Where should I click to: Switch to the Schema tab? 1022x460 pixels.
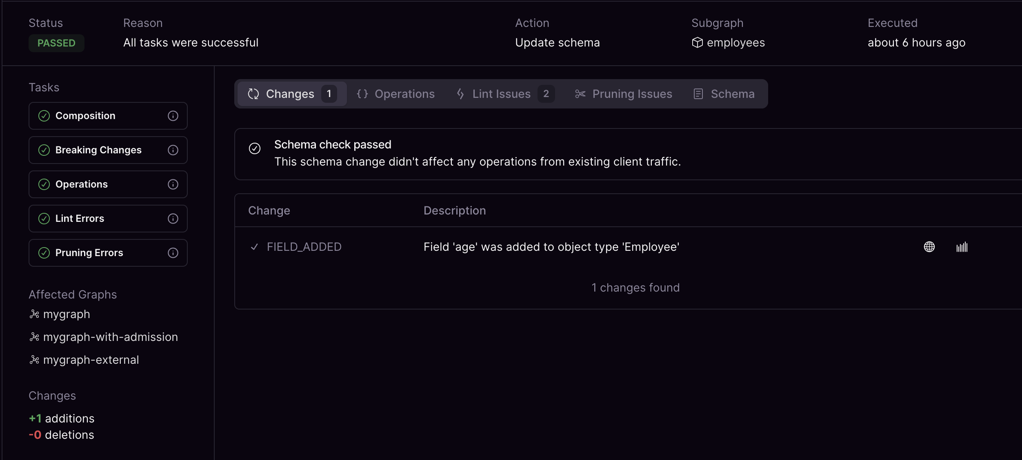click(733, 94)
